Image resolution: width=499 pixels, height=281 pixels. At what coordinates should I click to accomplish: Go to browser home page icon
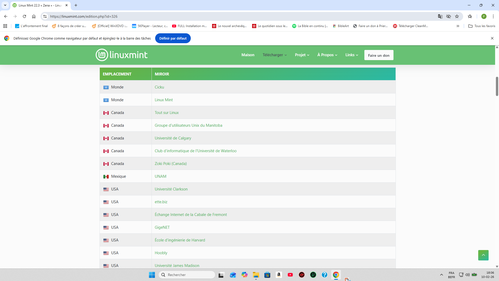(x=34, y=16)
